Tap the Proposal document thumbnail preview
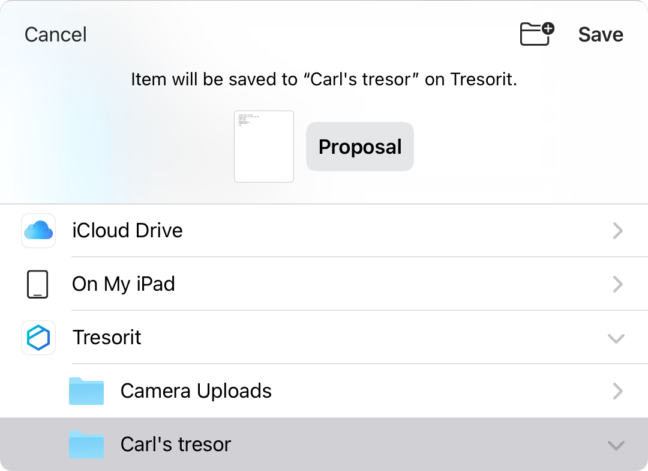 click(264, 147)
